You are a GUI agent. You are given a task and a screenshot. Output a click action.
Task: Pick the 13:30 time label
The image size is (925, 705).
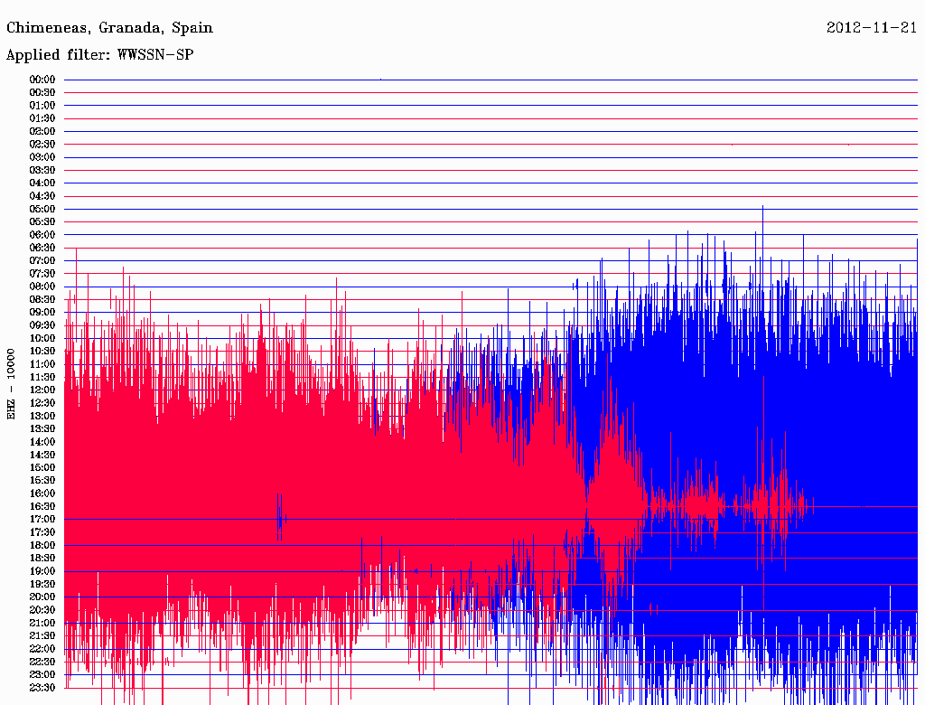coord(42,428)
